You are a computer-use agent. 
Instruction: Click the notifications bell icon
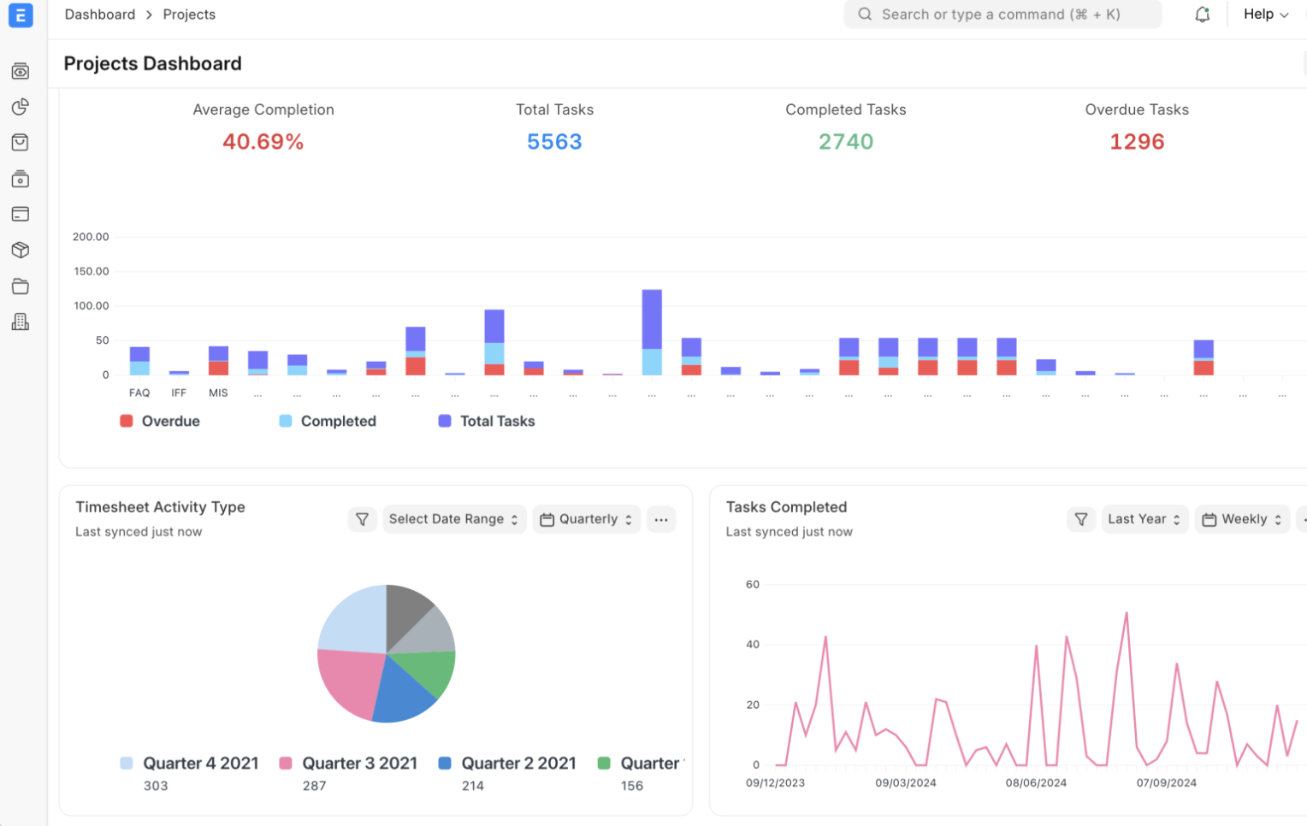tap(1202, 15)
